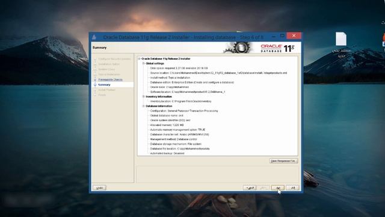Screen dimensions: 385x217
Task: Click the greyed-out Arabic Next button
Action: tap(263, 187)
